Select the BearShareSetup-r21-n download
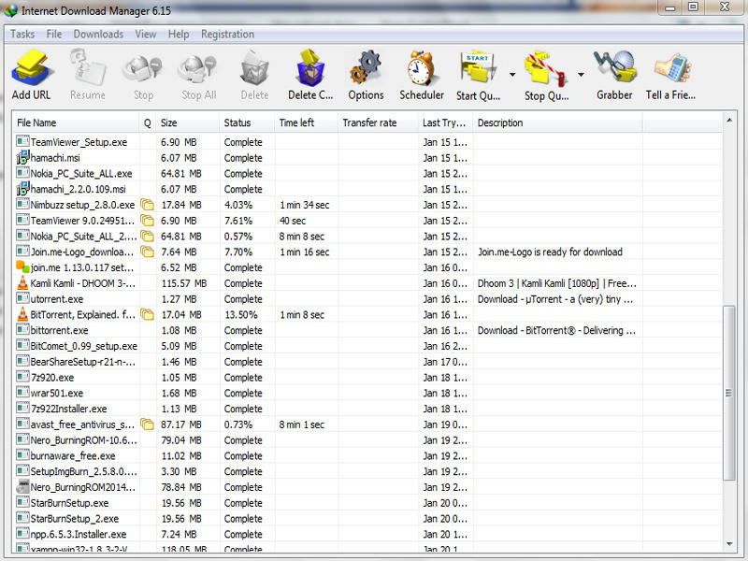This screenshot has width=748, height=561. (x=367, y=362)
